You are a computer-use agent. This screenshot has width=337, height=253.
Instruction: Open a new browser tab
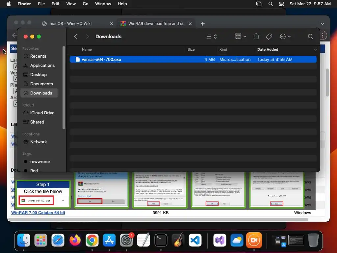click(202, 24)
